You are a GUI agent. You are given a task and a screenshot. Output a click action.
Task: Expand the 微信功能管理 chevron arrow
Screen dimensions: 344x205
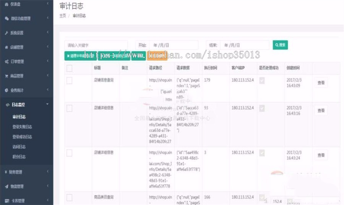[x=48, y=18]
